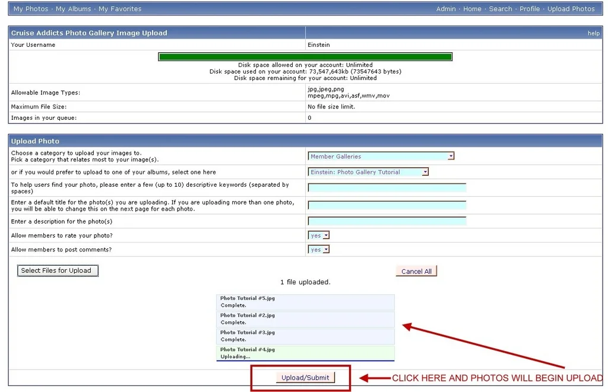Viewport: 608px width, 392px height.
Task: Click the photo description field
Action: pos(387,221)
